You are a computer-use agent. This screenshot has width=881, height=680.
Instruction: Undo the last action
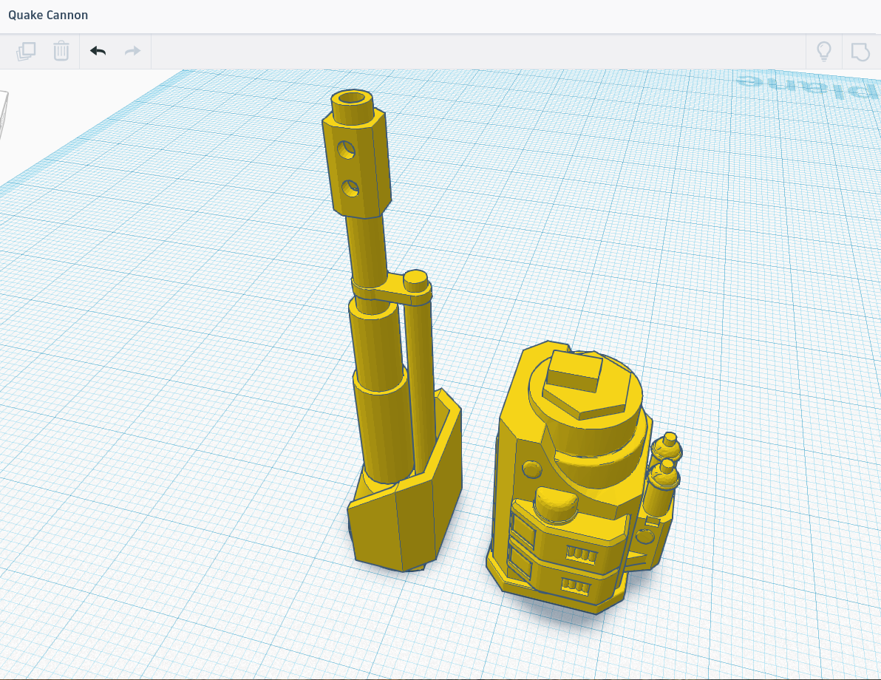point(98,51)
